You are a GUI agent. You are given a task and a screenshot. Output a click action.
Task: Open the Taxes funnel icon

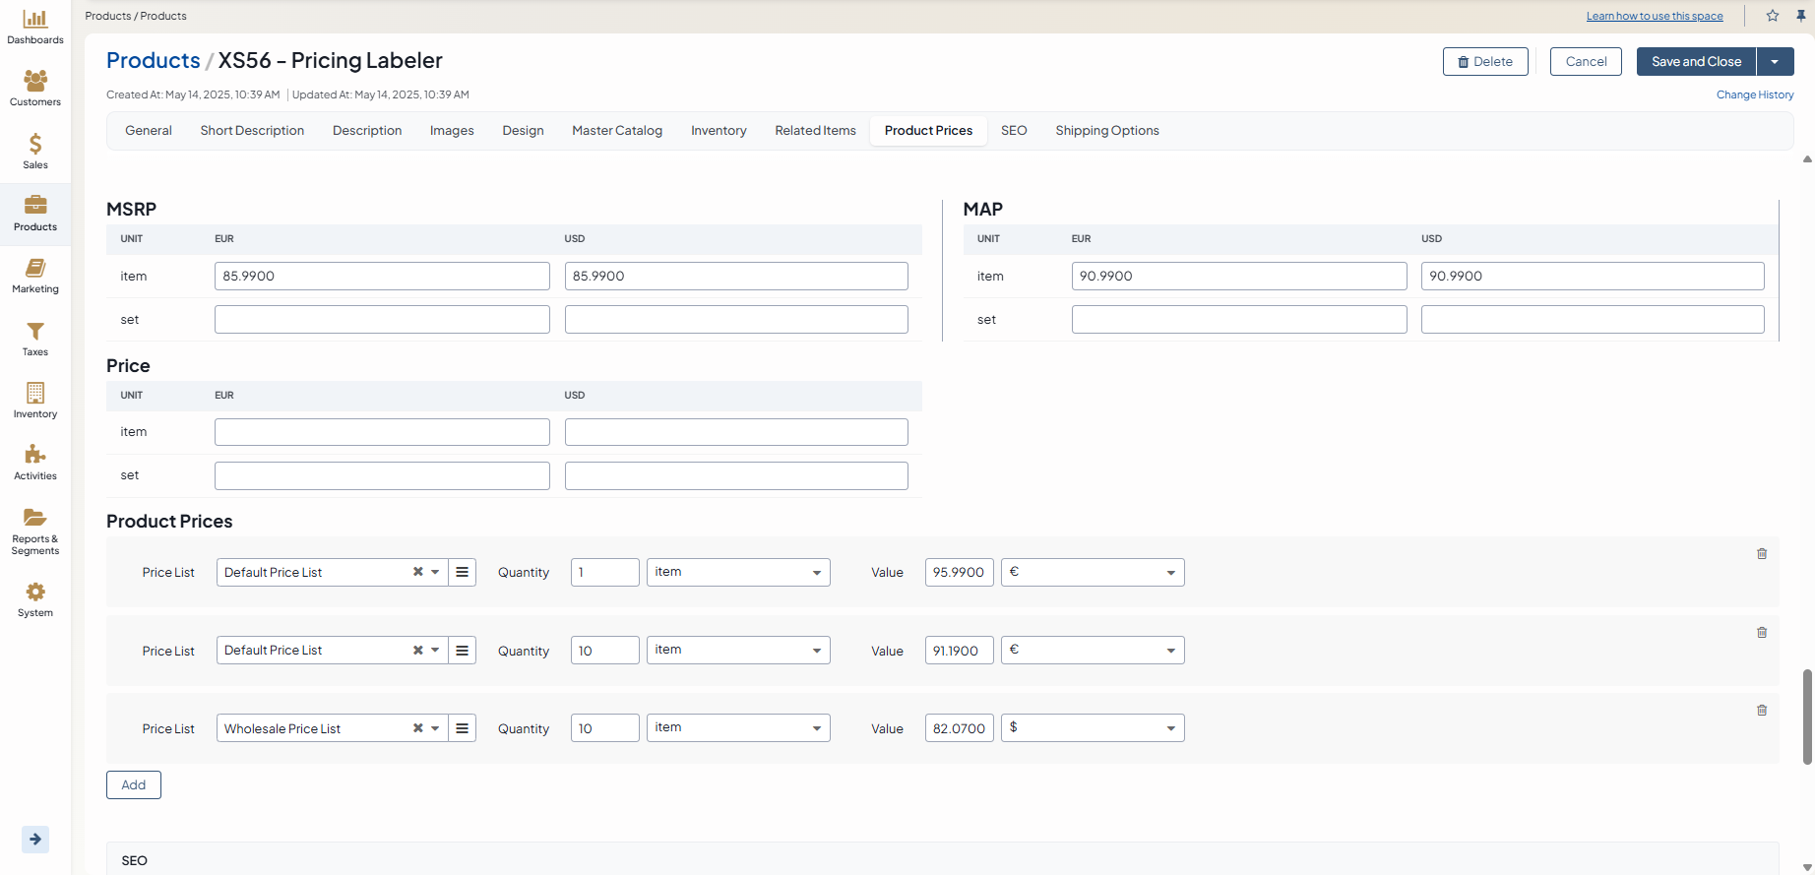pyautogui.click(x=35, y=339)
